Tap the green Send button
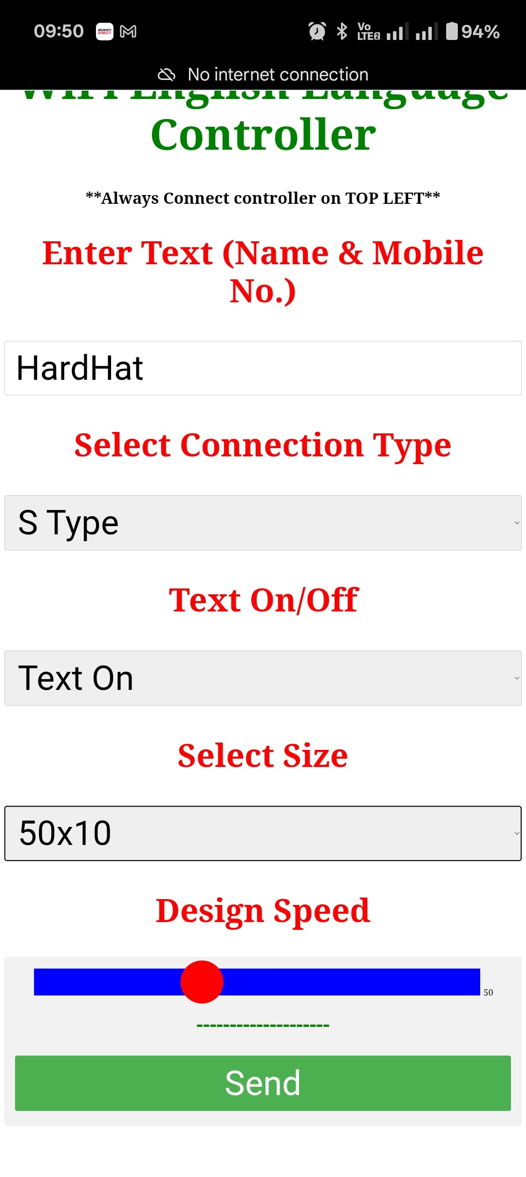Image resolution: width=526 pixels, height=1177 pixels. click(263, 1082)
